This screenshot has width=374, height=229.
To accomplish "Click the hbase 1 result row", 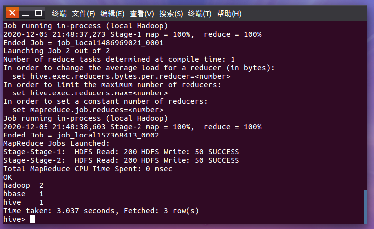I will pyautogui.click(x=23, y=194).
